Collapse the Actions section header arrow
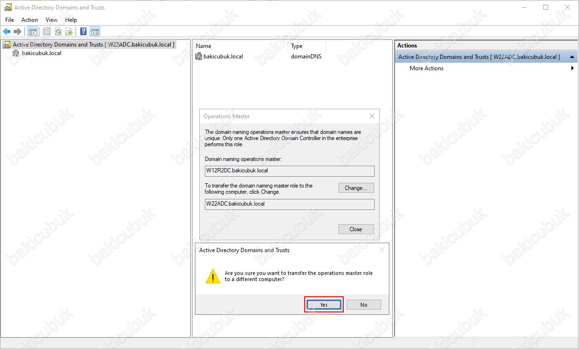Screen dimensions: 579x349 (x=572, y=57)
